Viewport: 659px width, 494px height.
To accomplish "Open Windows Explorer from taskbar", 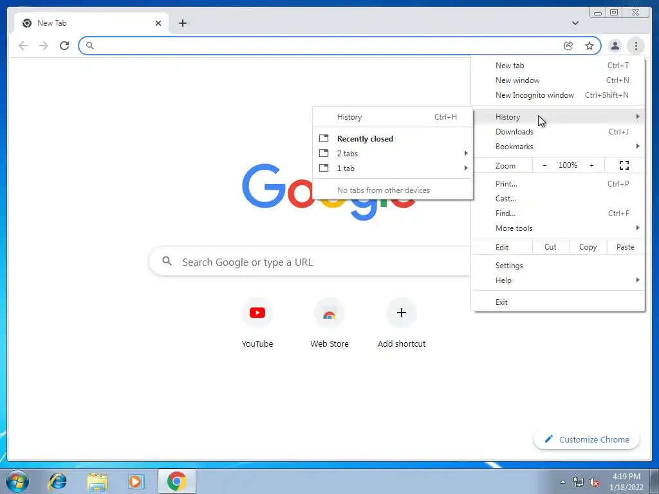I will [97, 481].
